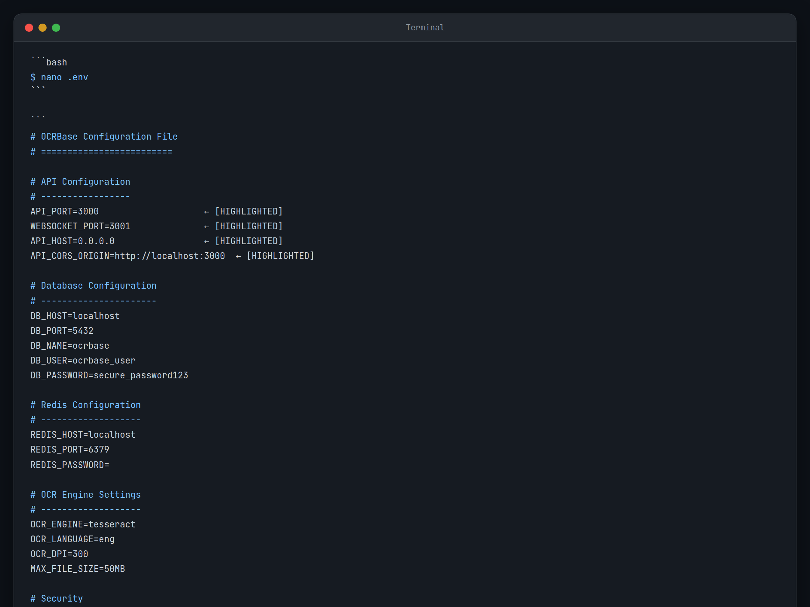Image resolution: width=810 pixels, height=607 pixels.
Task: Click the API_HOST=0.0.0.0 entry
Action: (x=73, y=241)
